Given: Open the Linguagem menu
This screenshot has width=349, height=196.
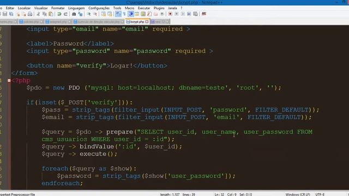Looking at the screenshot, I should [76, 8].
